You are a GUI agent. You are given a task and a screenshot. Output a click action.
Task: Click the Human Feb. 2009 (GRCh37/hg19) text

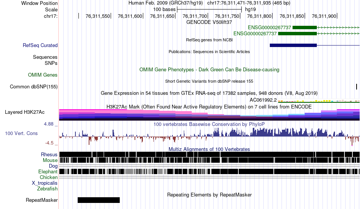[x=166, y=3]
